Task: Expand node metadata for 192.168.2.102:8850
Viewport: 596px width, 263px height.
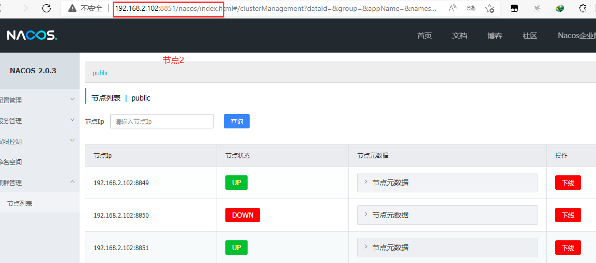Action: 447,215
